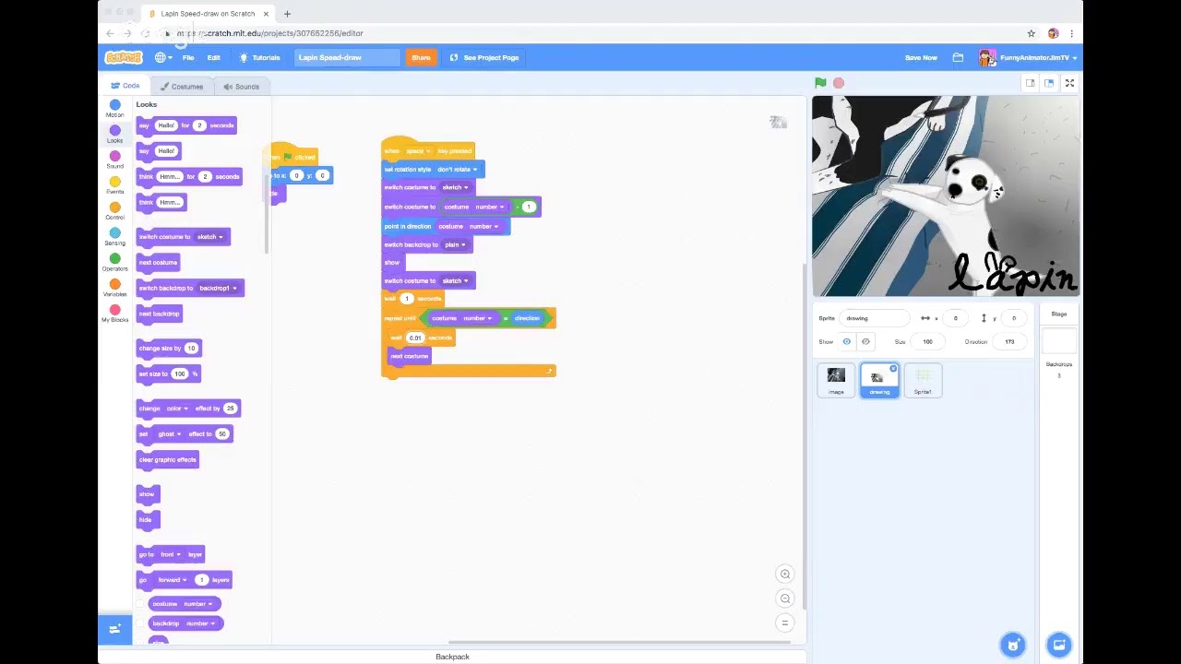Click the sprite Size field

click(x=927, y=342)
